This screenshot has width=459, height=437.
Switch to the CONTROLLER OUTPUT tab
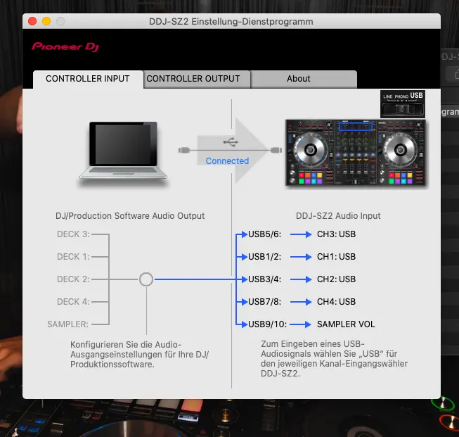(x=193, y=79)
